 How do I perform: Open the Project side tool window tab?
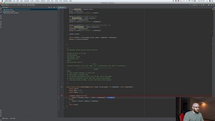(x=1, y=10)
